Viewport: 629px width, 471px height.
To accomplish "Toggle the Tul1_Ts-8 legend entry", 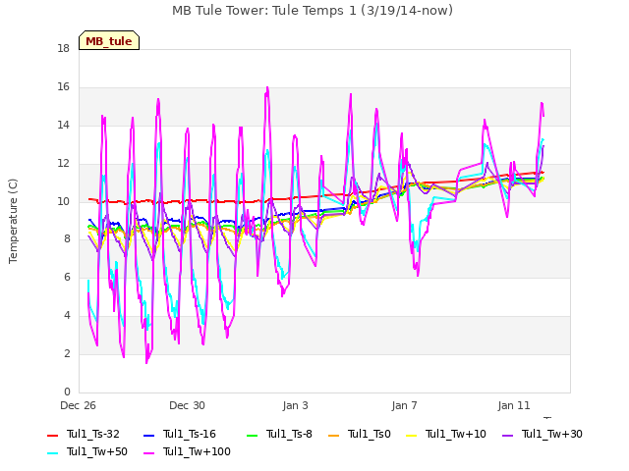I will 279,434.
